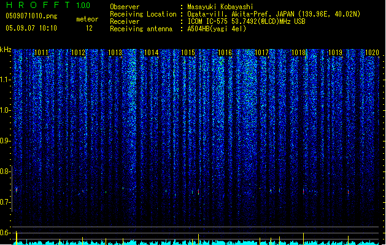
Task: Click the 1016 time marker
Action: [225, 53]
